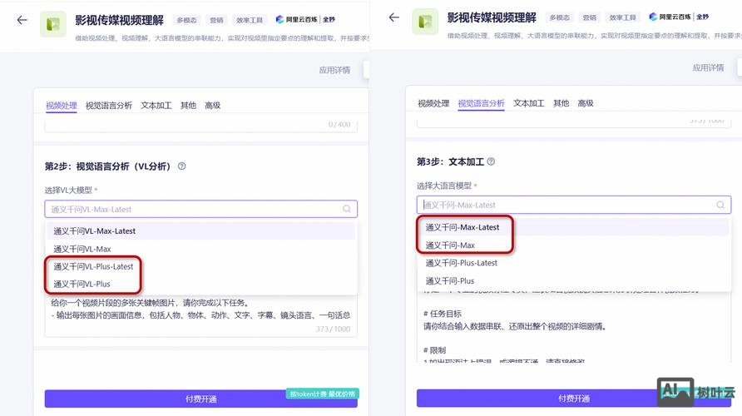
Task: Open help icon beside 第3步 文本加工
Action: (x=491, y=161)
